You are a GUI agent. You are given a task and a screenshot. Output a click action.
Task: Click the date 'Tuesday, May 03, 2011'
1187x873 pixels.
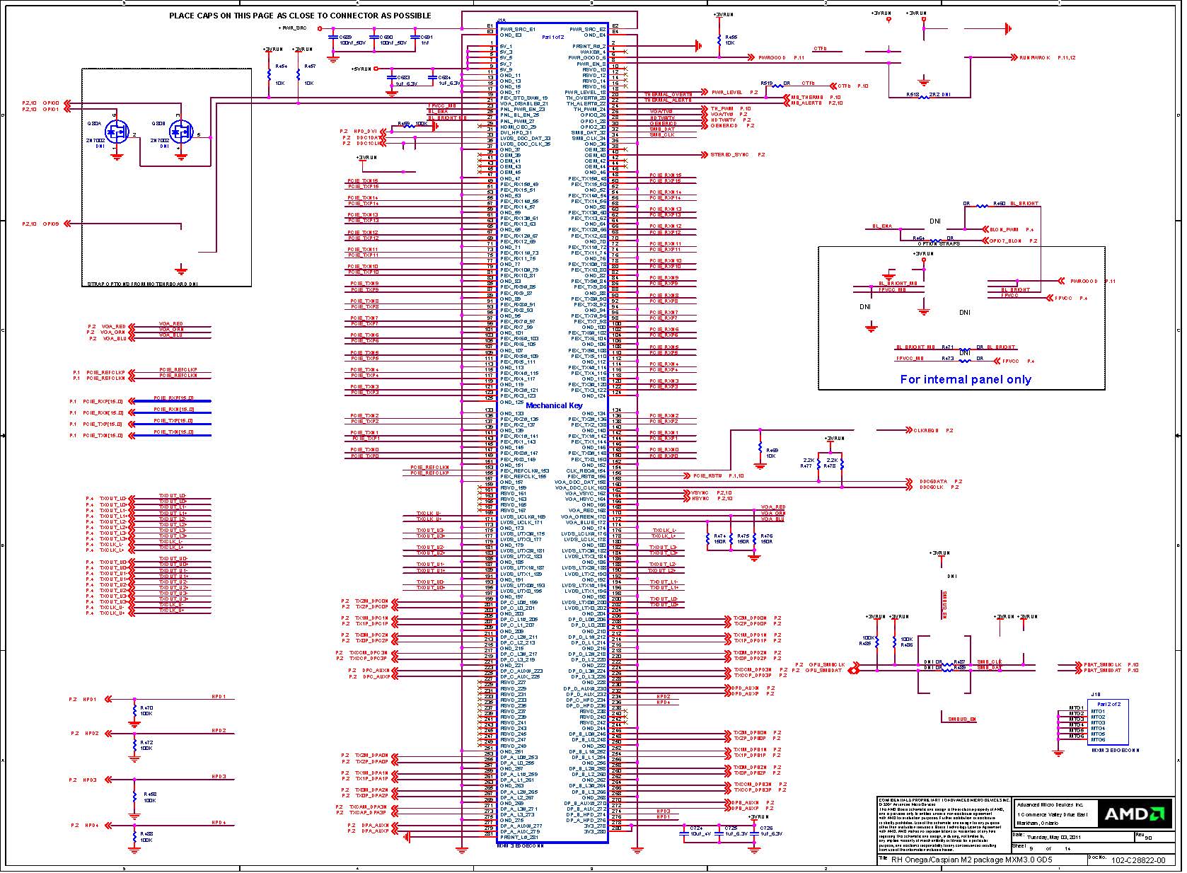click(1053, 837)
